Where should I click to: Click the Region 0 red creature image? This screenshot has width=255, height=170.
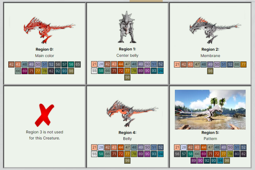[x=49, y=31]
